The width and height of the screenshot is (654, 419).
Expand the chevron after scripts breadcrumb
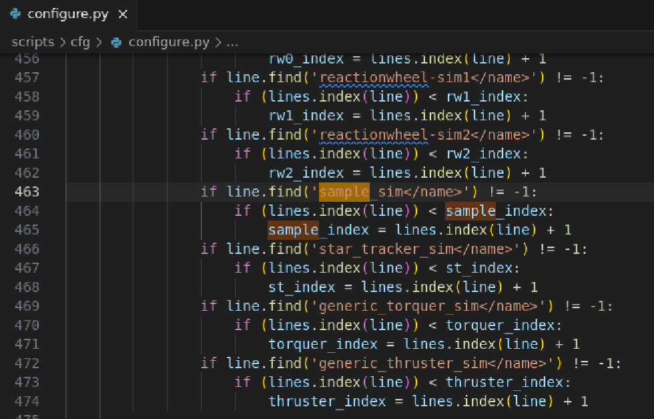point(63,42)
